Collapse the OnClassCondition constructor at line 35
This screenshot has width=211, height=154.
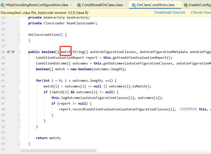click(x=19, y=35)
